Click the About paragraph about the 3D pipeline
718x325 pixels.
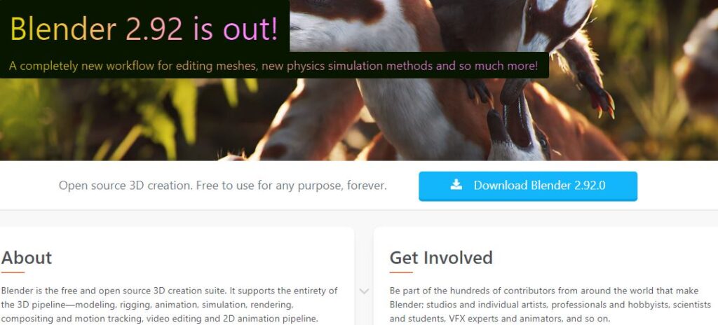(170, 305)
